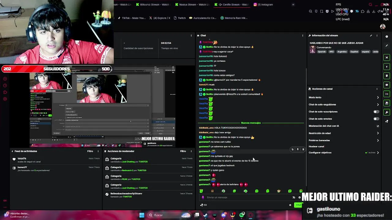This screenshot has height=220, width=392.
Task: Open Explore / X bookmark
Action: click(x=160, y=18)
